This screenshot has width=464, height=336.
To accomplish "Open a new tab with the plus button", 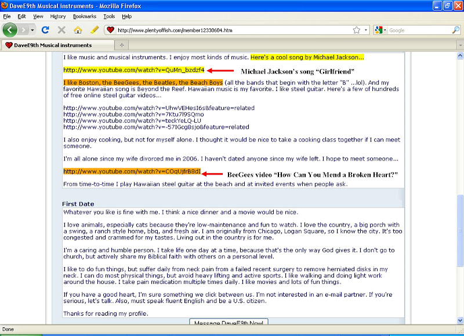I will coord(122,45).
